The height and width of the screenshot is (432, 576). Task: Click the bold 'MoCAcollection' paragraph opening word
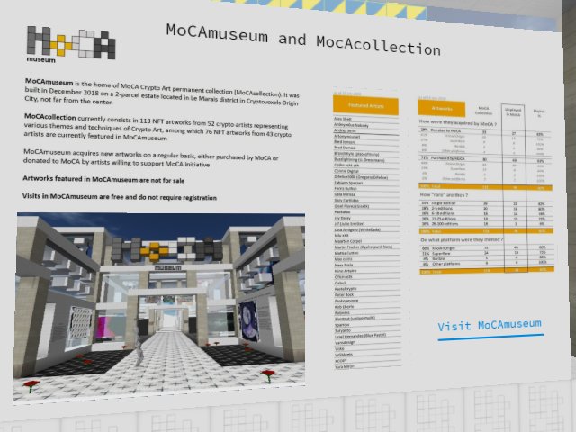tap(50, 117)
